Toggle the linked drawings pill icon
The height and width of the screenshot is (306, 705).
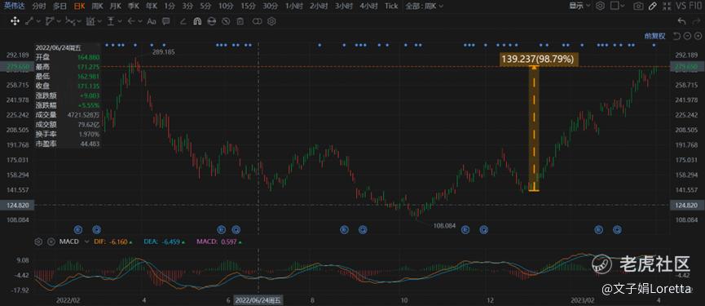pos(258,21)
